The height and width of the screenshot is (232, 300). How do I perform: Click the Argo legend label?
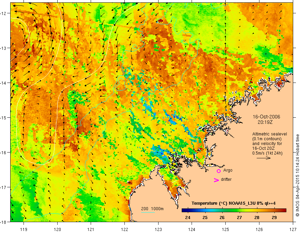coord(228,170)
